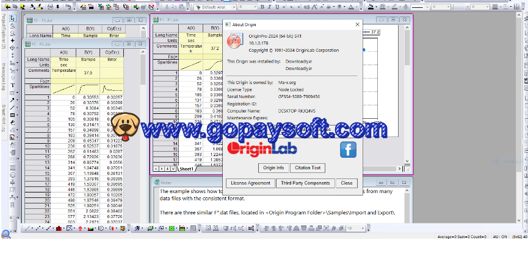Select cell 0.30653 in F3 workbook

pos(88,97)
